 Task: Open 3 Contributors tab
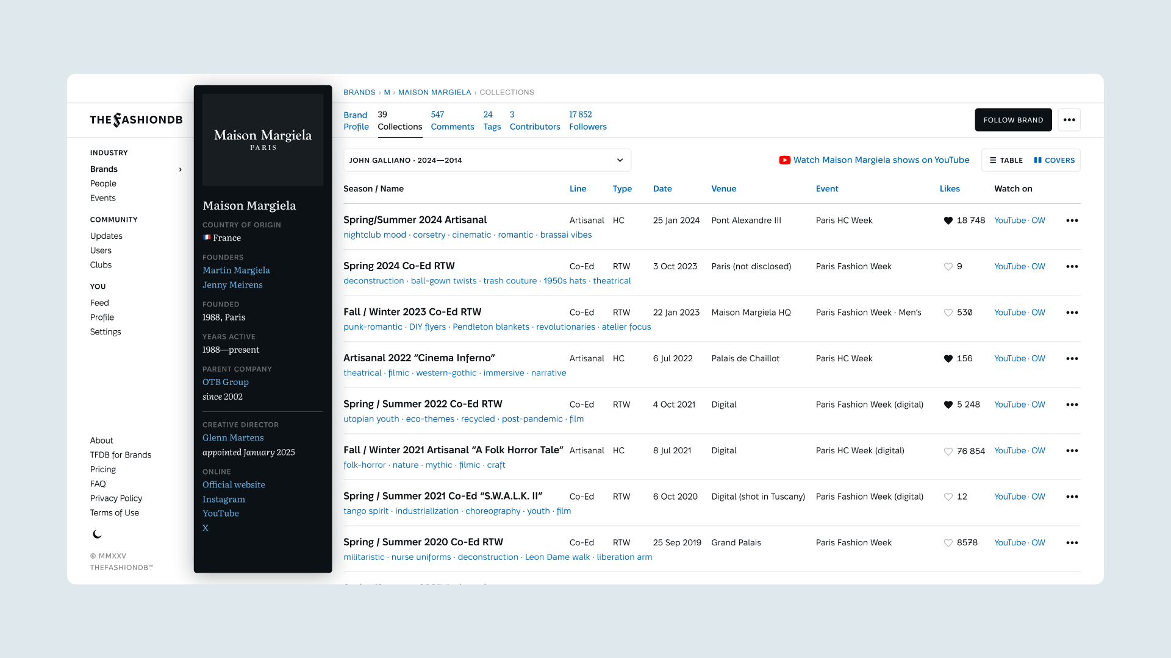[535, 121]
